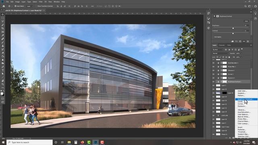258x145 pixels.
Task: Click the lock all layer icon
Action: [229, 57]
